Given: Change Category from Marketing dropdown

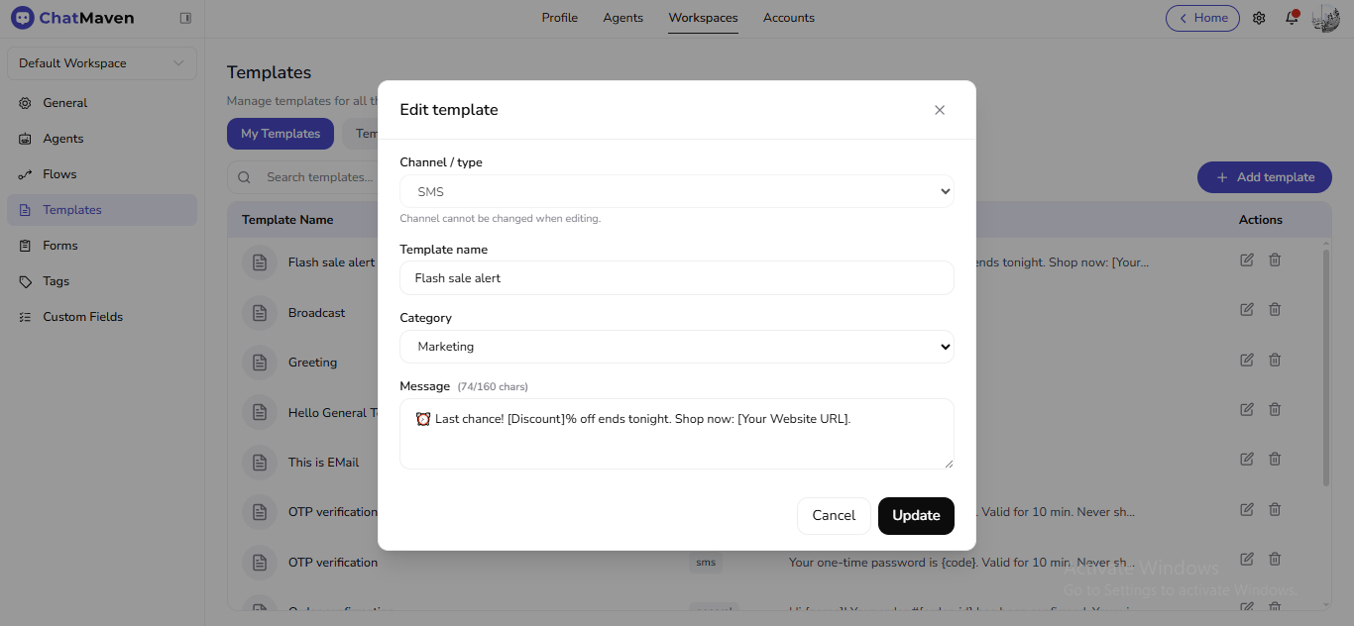Looking at the screenshot, I should coord(677,347).
